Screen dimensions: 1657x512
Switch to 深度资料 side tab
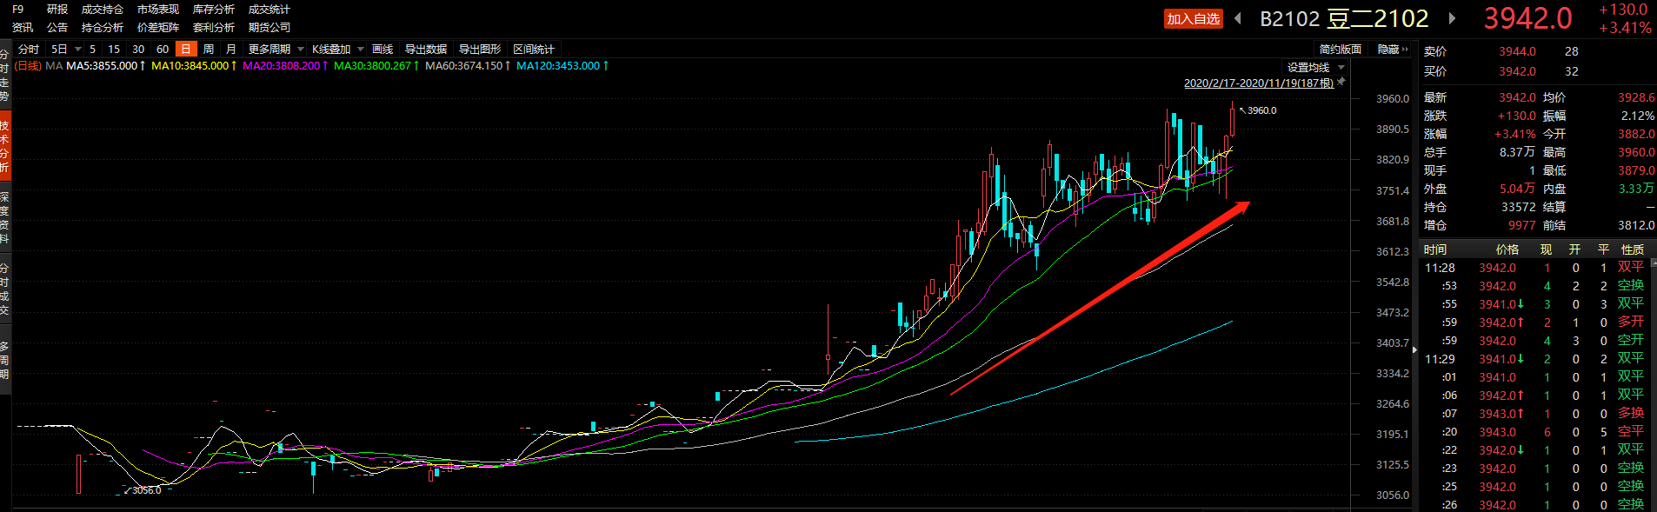pos(4,217)
